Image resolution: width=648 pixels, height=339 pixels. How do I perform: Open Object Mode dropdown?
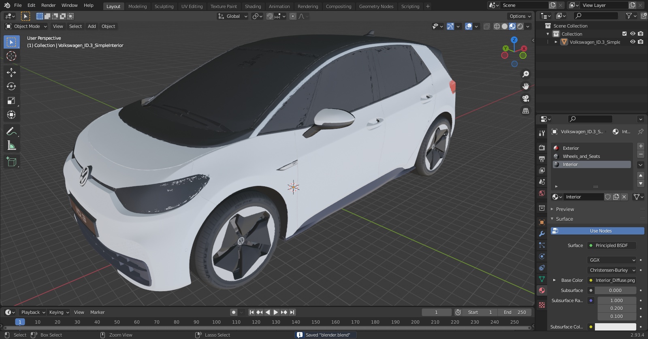pyautogui.click(x=26, y=26)
